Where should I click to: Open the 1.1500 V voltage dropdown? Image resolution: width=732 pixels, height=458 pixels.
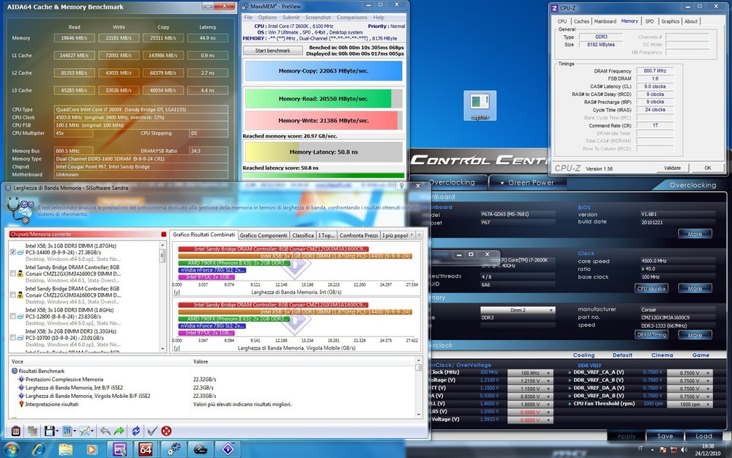tap(530, 389)
